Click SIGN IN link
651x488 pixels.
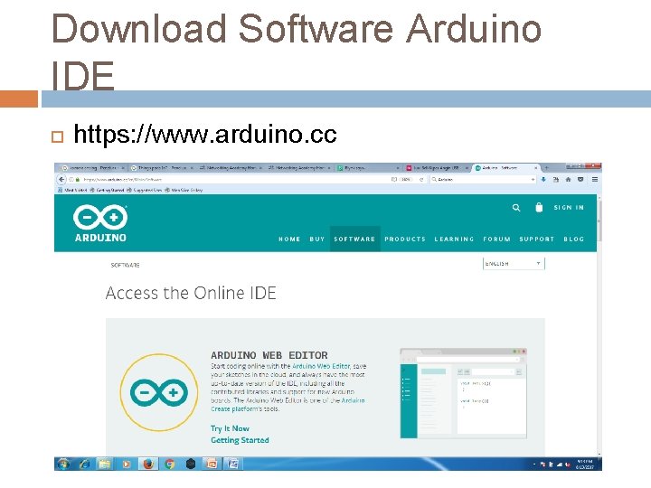(x=569, y=208)
